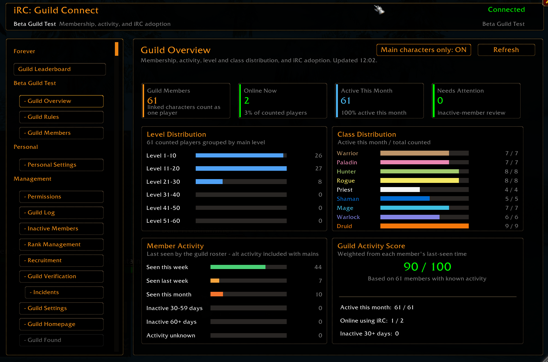Click the Mage class label
This screenshot has width=548, height=362.
(x=345, y=208)
